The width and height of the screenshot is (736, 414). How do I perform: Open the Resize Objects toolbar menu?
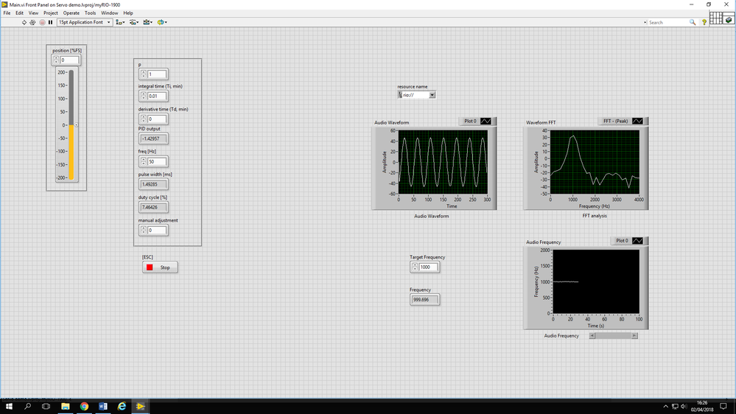coord(148,22)
